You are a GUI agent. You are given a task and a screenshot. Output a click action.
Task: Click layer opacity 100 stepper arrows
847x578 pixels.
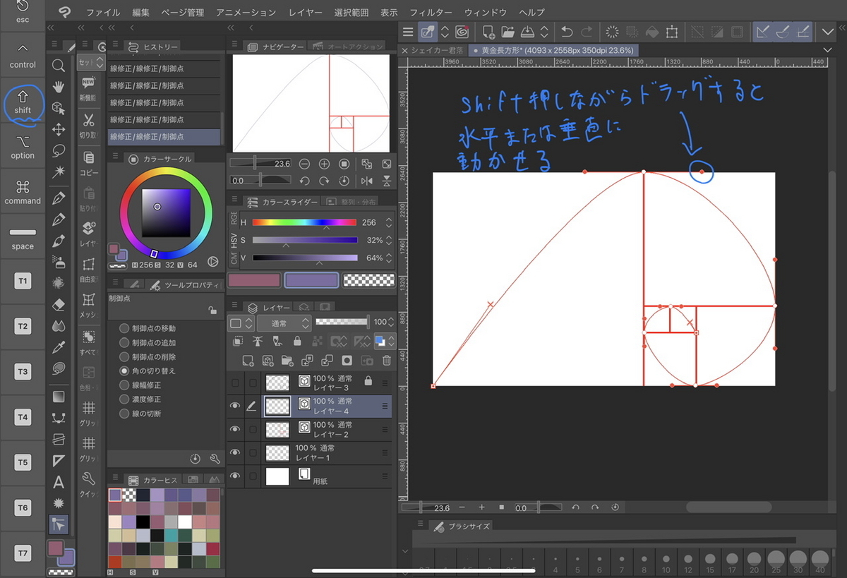[392, 323]
